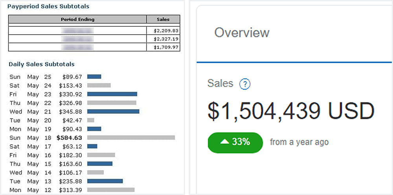Viewport: 393px width, 195px height.
Task: Select the Period Ending column header
Action: pos(77,19)
